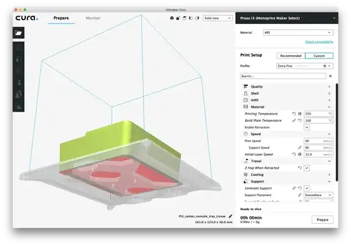Viewport: 351px width, 246px height.
Task: Switch camera to top view icon
Action: [x=184, y=18]
